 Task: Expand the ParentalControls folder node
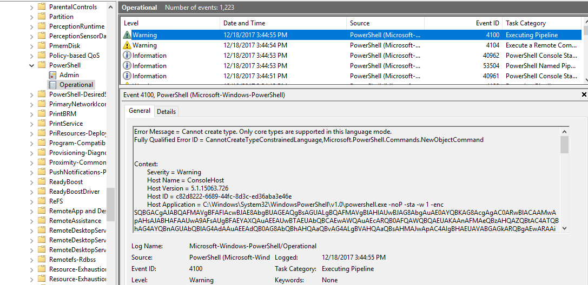(x=31, y=7)
